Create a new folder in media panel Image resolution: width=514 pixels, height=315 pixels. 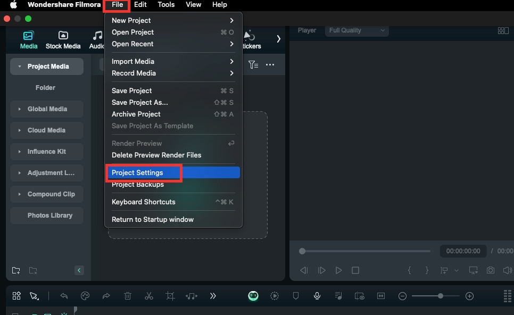pos(16,270)
